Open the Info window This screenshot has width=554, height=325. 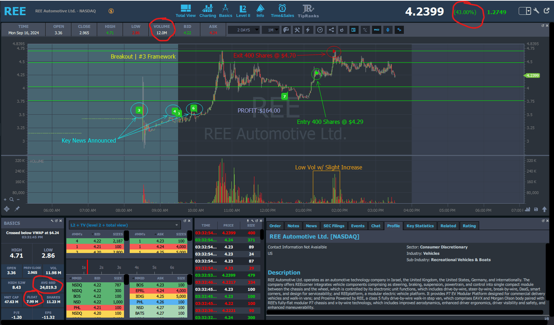(x=260, y=11)
